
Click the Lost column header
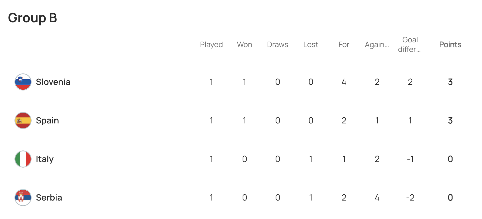[311, 44]
